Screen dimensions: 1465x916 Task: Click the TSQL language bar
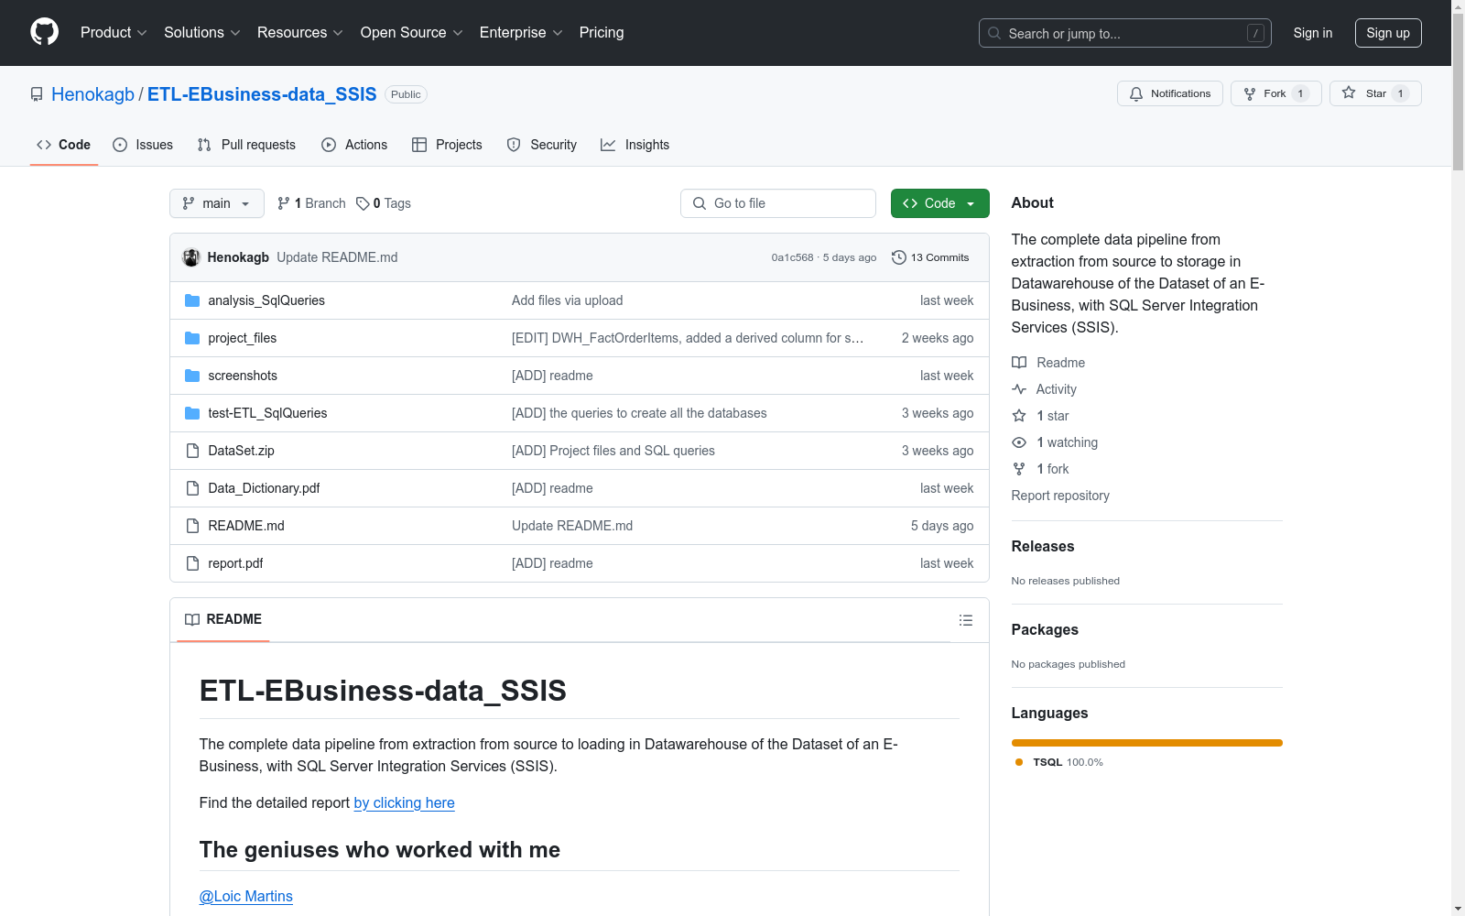pos(1146,743)
